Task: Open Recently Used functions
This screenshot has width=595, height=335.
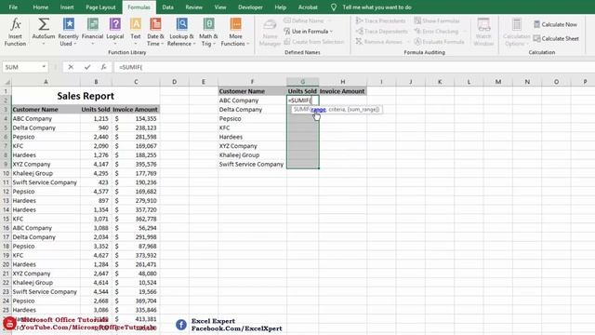Action: (68, 32)
